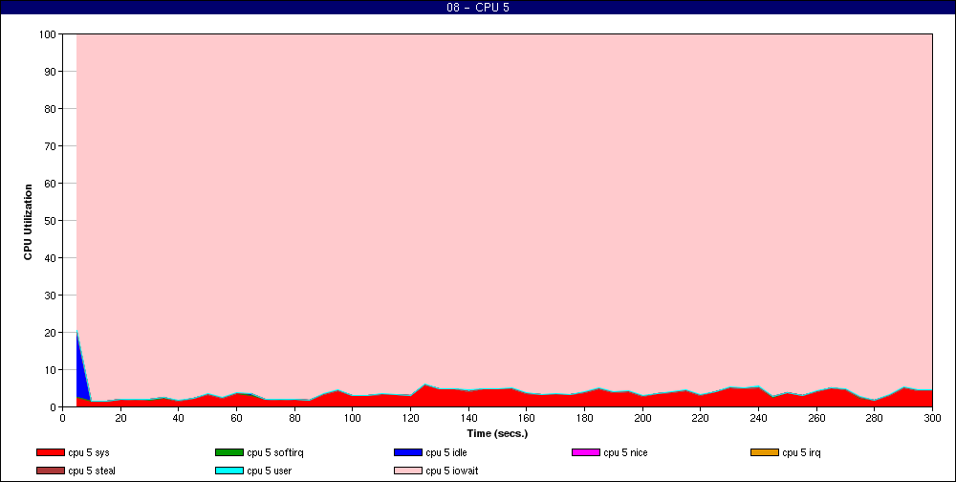The image size is (956, 482).
Task: Select the 'cpu 5 idle' legend label
Action: [x=446, y=452]
